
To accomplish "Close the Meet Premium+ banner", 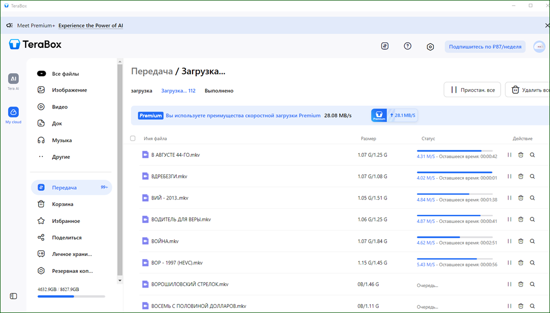I will (547, 25).
